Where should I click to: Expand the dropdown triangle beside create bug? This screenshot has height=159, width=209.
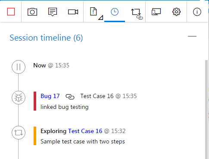pos(101,18)
